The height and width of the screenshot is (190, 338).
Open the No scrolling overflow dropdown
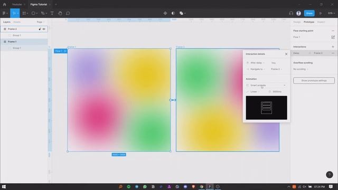(301, 69)
